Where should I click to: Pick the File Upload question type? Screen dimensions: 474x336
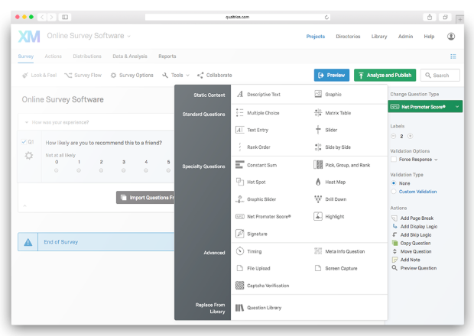tap(253, 268)
